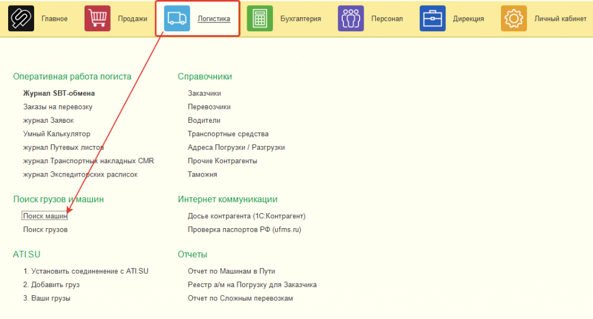
Task: Click the Поиск машин link
Action: [45, 216]
